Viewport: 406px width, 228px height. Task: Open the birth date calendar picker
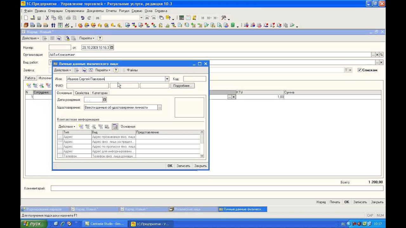pyautogui.click(x=105, y=100)
